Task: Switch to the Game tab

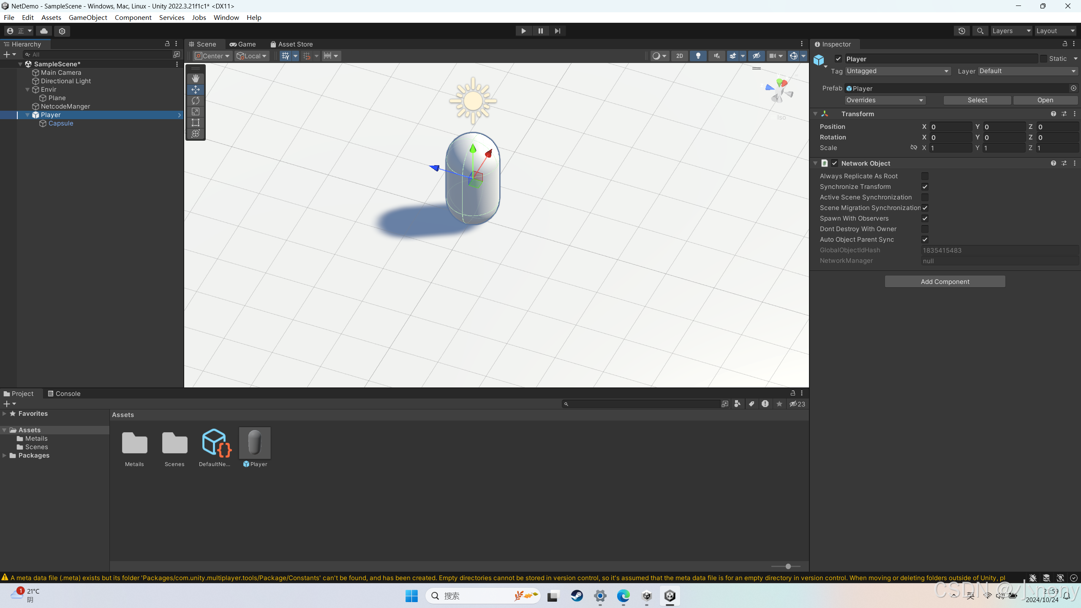Action: click(x=242, y=44)
